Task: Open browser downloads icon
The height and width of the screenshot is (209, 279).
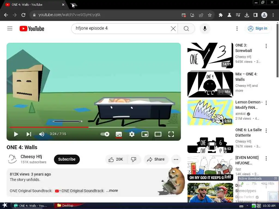Action: point(247,15)
